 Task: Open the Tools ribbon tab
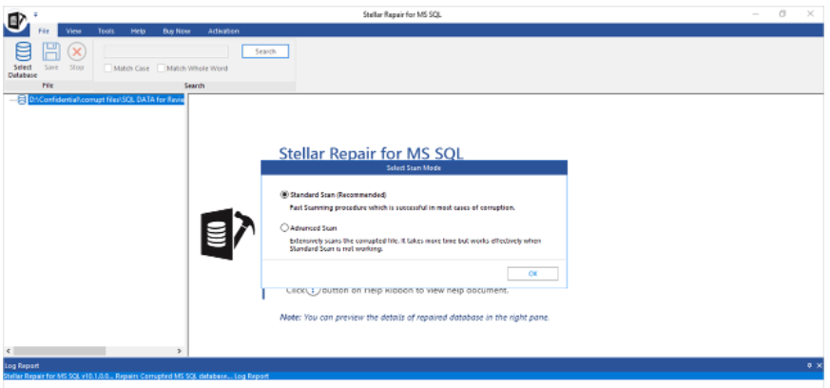106,31
